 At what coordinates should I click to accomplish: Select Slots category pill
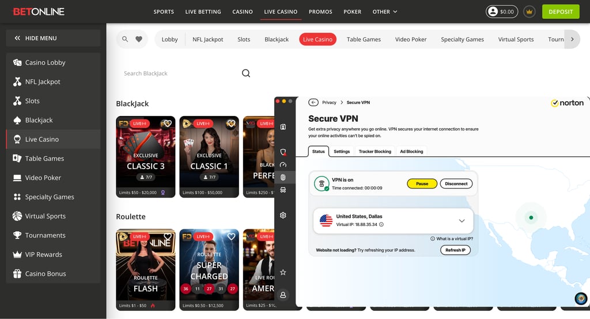(x=244, y=39)
